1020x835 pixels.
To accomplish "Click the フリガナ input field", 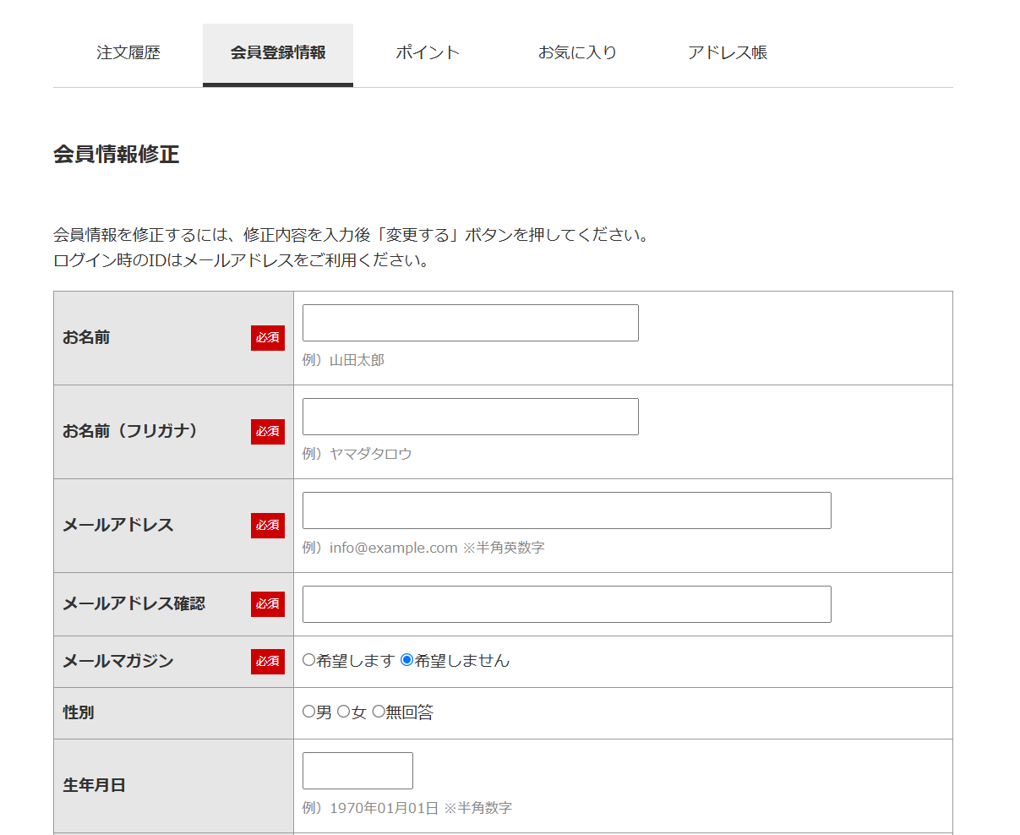I will click(470, 417).
